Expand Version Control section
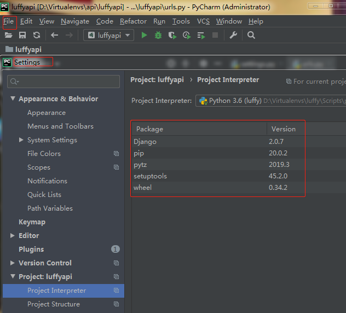 click(x=13, y=263)
